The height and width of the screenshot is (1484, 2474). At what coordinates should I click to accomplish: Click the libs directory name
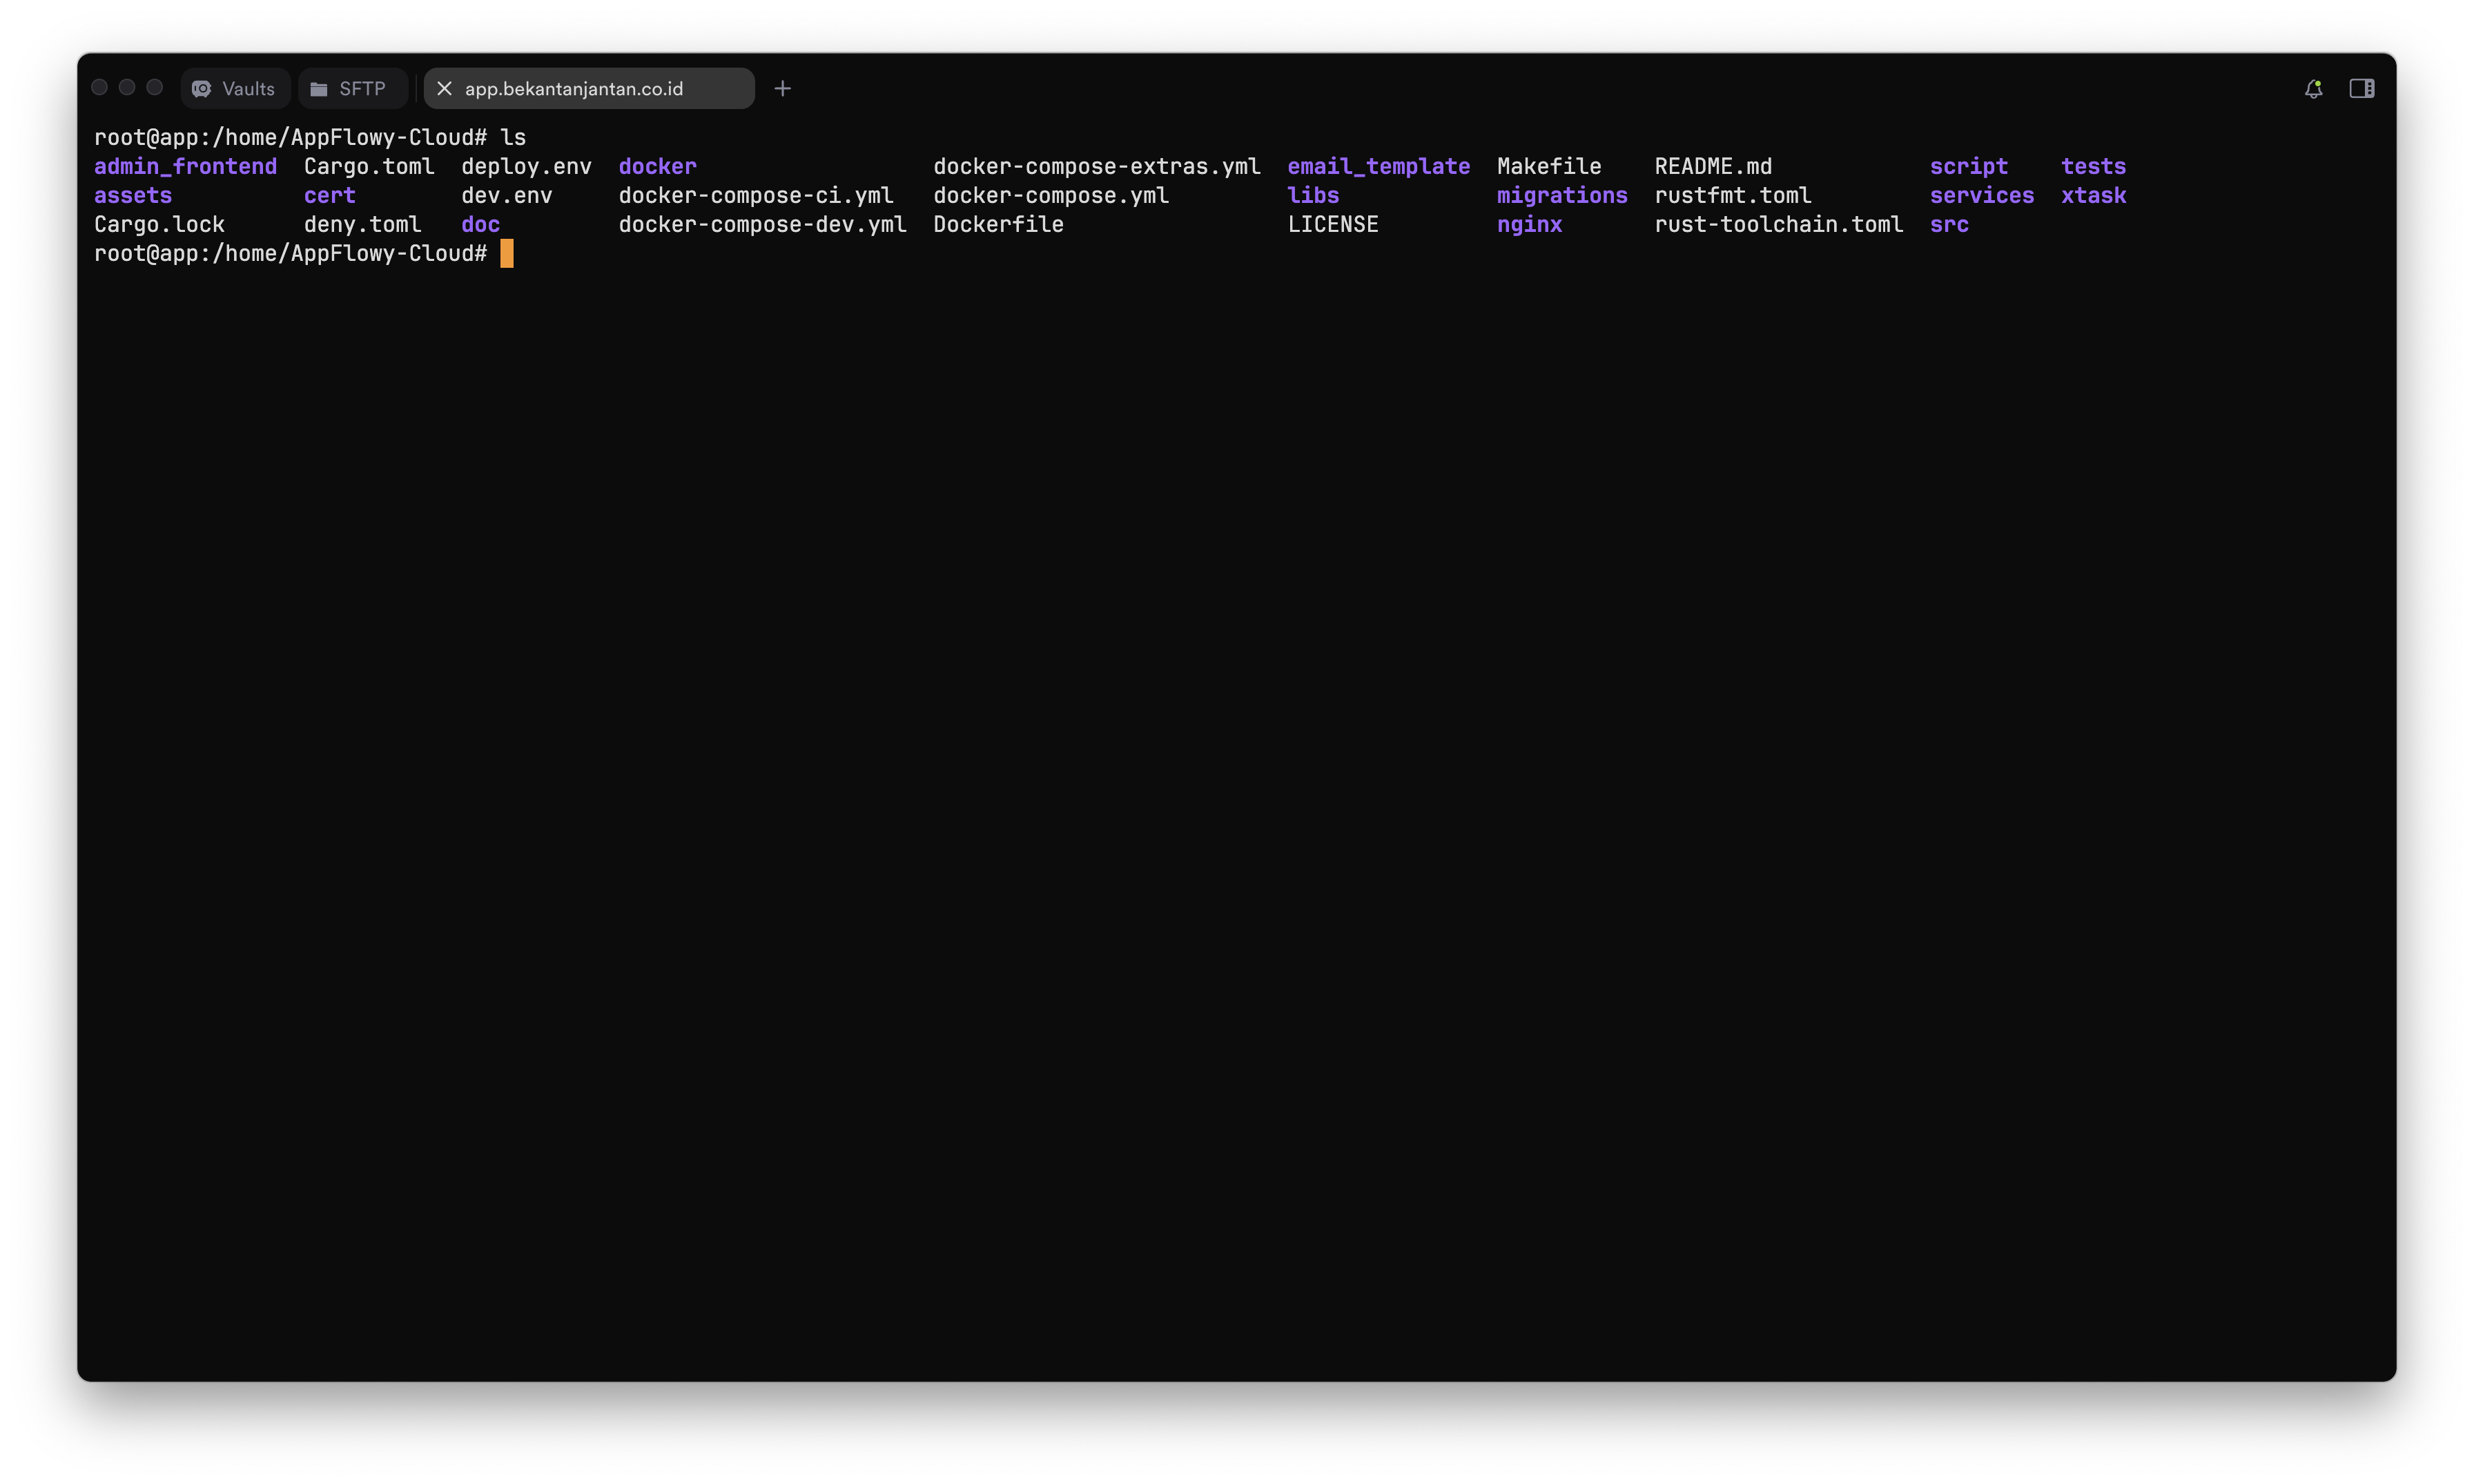[x=1313, y=196]
